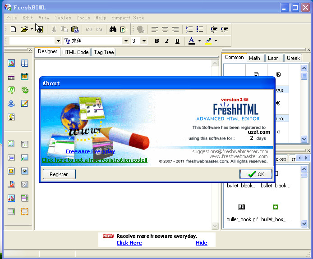Click the form checkbox icon in sidebar

click(11, 171)
